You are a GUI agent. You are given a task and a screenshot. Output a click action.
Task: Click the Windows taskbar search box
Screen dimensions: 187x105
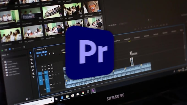point(36,102)
